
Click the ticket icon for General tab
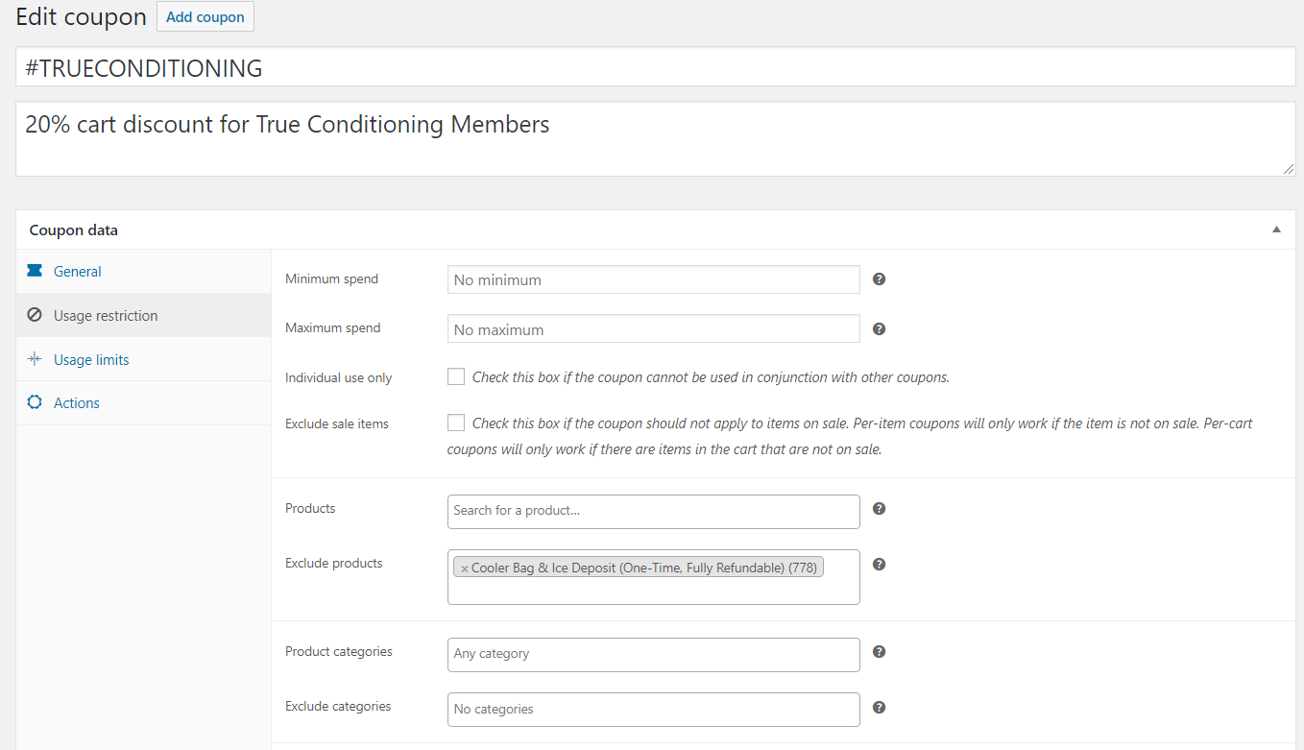(x=35, y=272)
